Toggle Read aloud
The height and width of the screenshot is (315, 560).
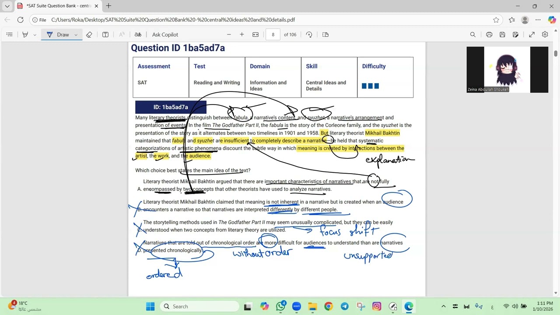click(122, 35)
